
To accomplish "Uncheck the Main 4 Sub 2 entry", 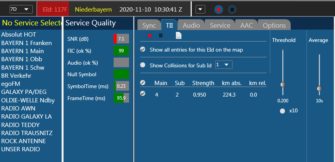I will (x=143, y=93).
